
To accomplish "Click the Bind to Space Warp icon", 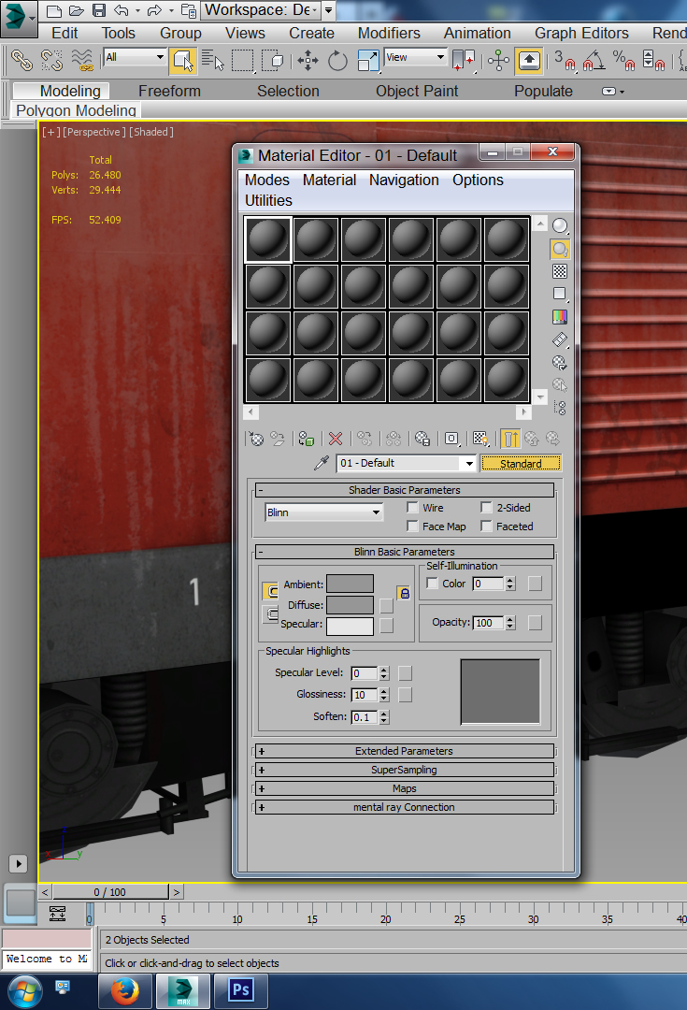I will click(82, 61).
